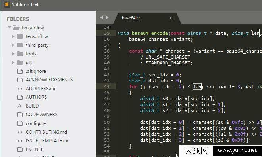Click the Sublime Text logo icon
The height and width of the screenshot is (157, 262).
pos(6,4)
